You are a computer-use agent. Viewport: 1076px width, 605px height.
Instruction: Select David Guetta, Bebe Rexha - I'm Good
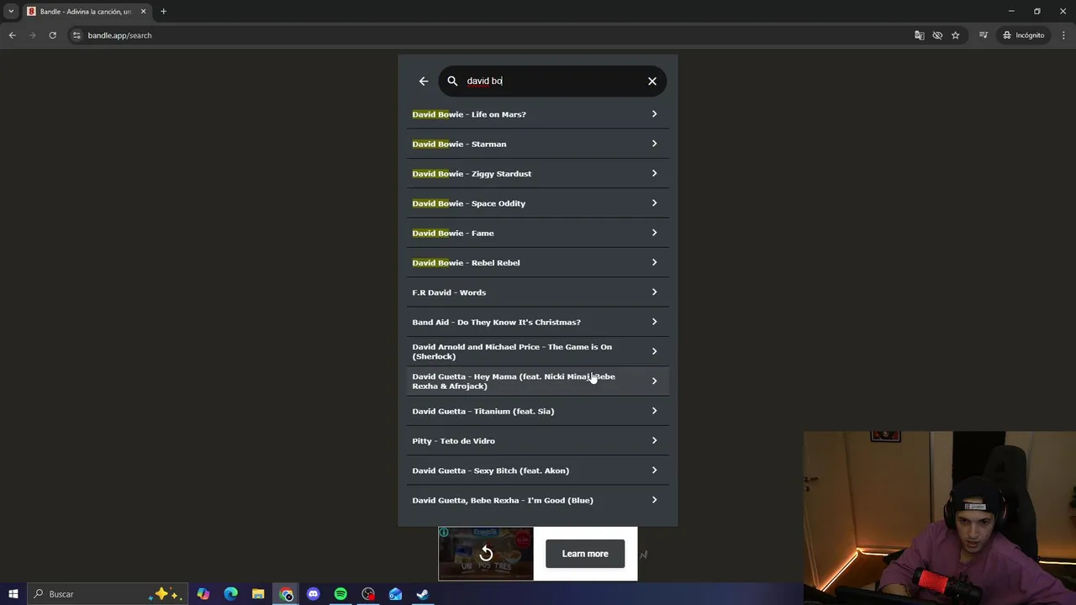pos(538,500)
